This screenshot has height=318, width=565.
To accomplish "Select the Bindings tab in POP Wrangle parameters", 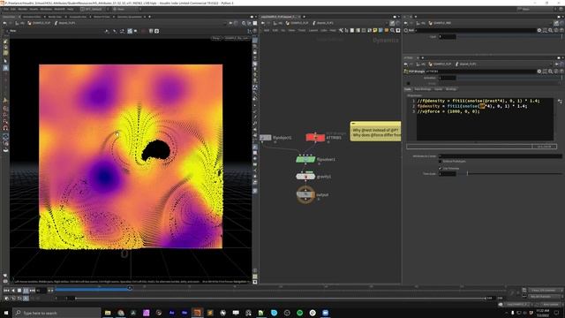I will point(451,89).
